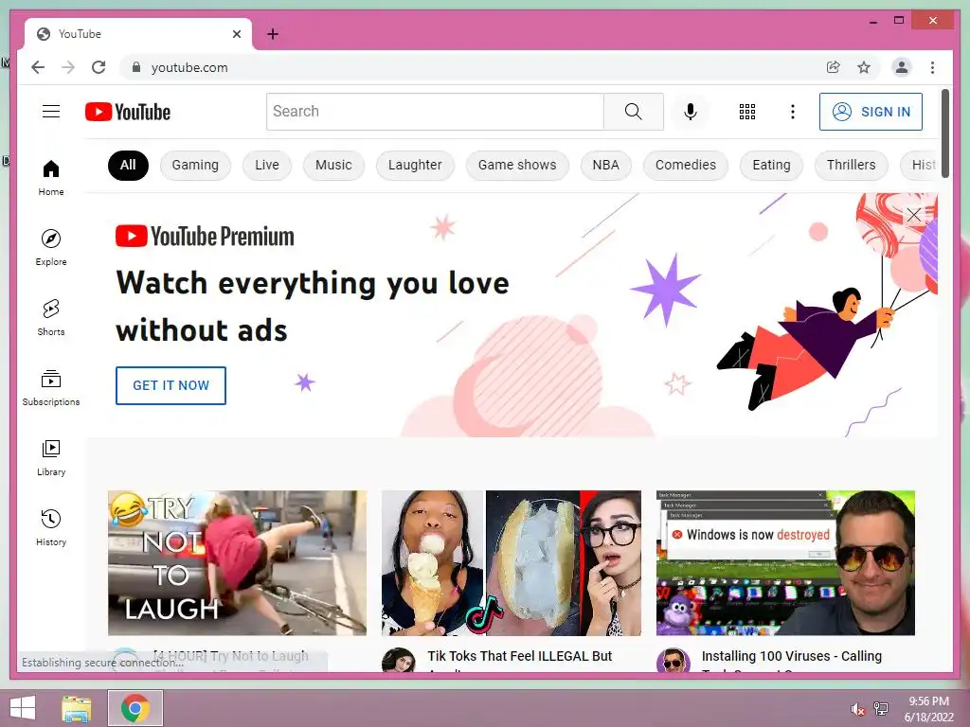Open the Tik Toks ILLEGAL video thumbnail
The image size is (970, 727).
click(x=511, y=562)
